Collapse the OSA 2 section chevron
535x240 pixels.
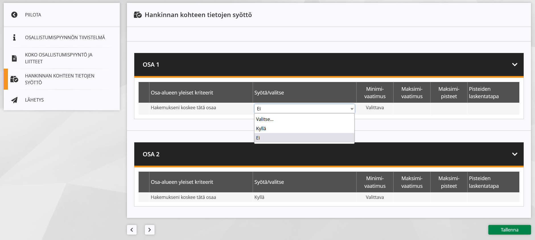515,154
